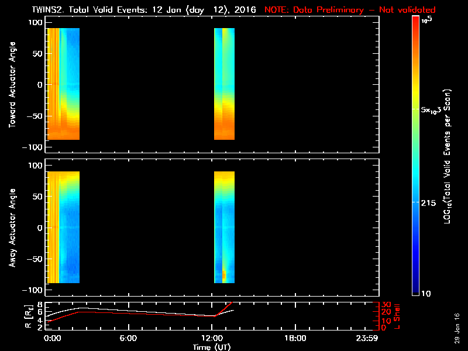The image size is (468, 351).
Task: Select the red "L Shell" axis label
Action: 397,316
